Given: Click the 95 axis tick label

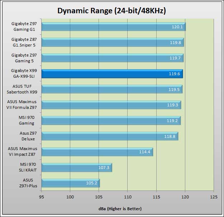Looking at the screenshot, I should 42,197.
